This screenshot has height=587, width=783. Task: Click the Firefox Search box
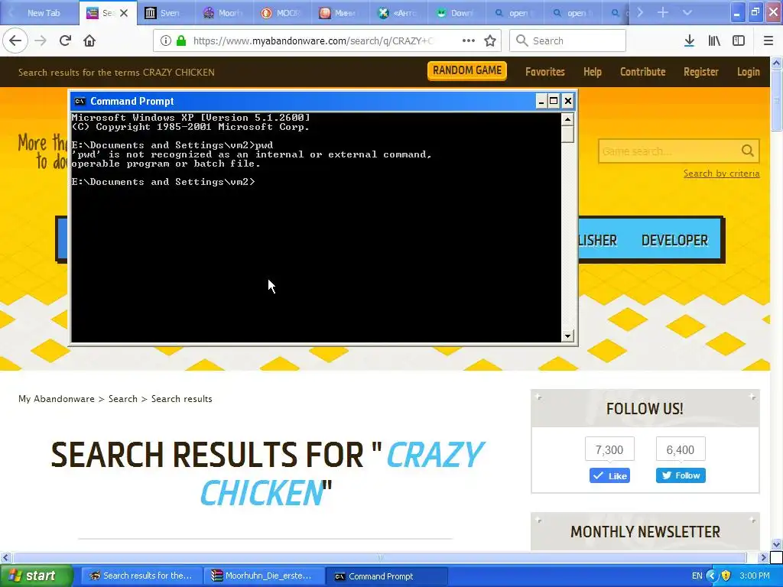click(x=568, y=41)
